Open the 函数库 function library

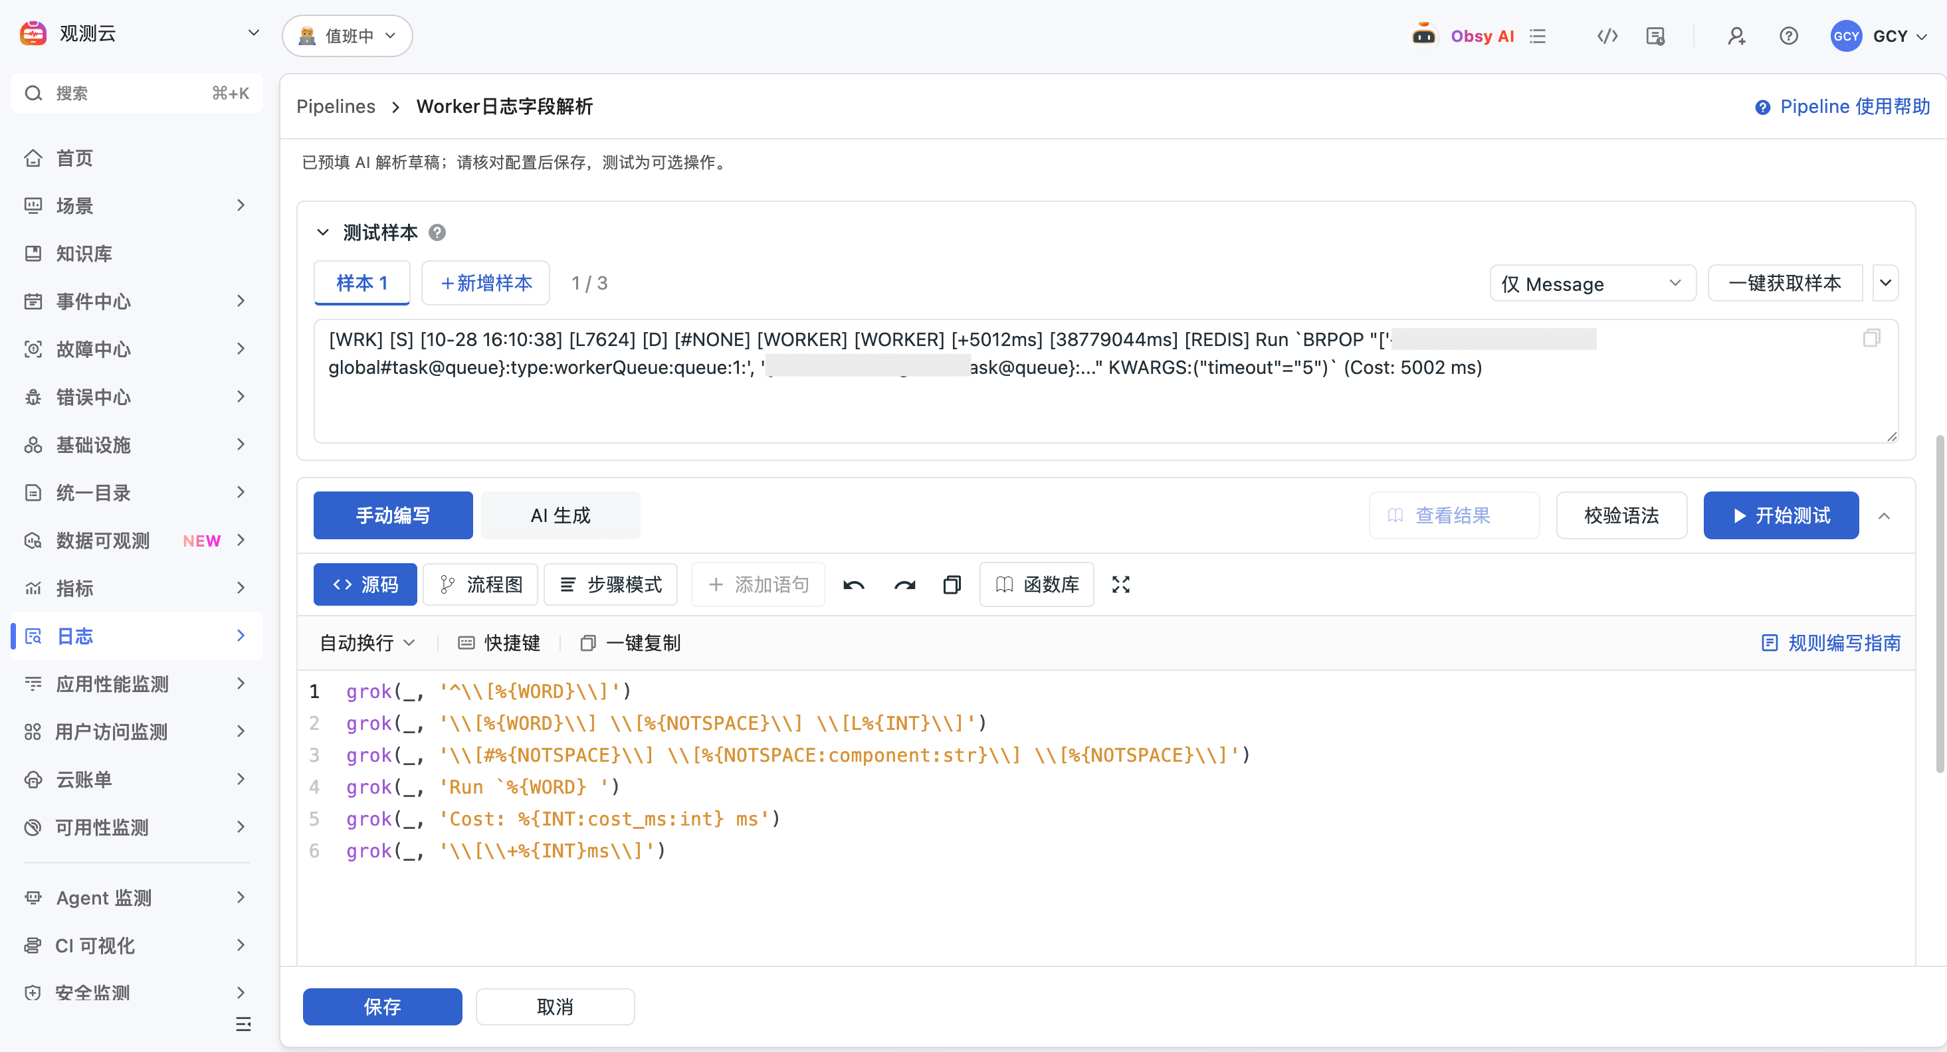tap(1036, 584)
